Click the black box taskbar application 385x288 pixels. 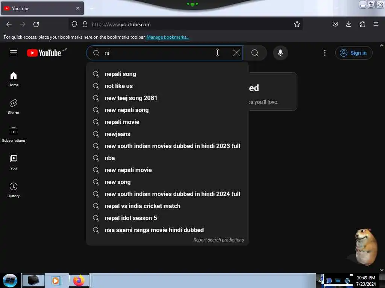click(x=33, y=280)
